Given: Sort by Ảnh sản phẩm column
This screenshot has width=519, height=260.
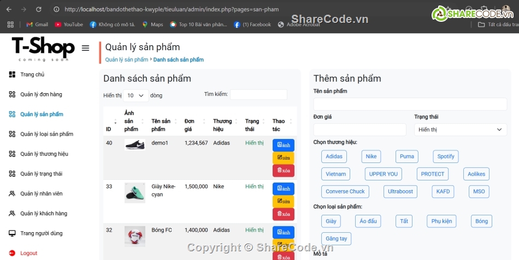Looking at the screenshot, I should 135,121.
